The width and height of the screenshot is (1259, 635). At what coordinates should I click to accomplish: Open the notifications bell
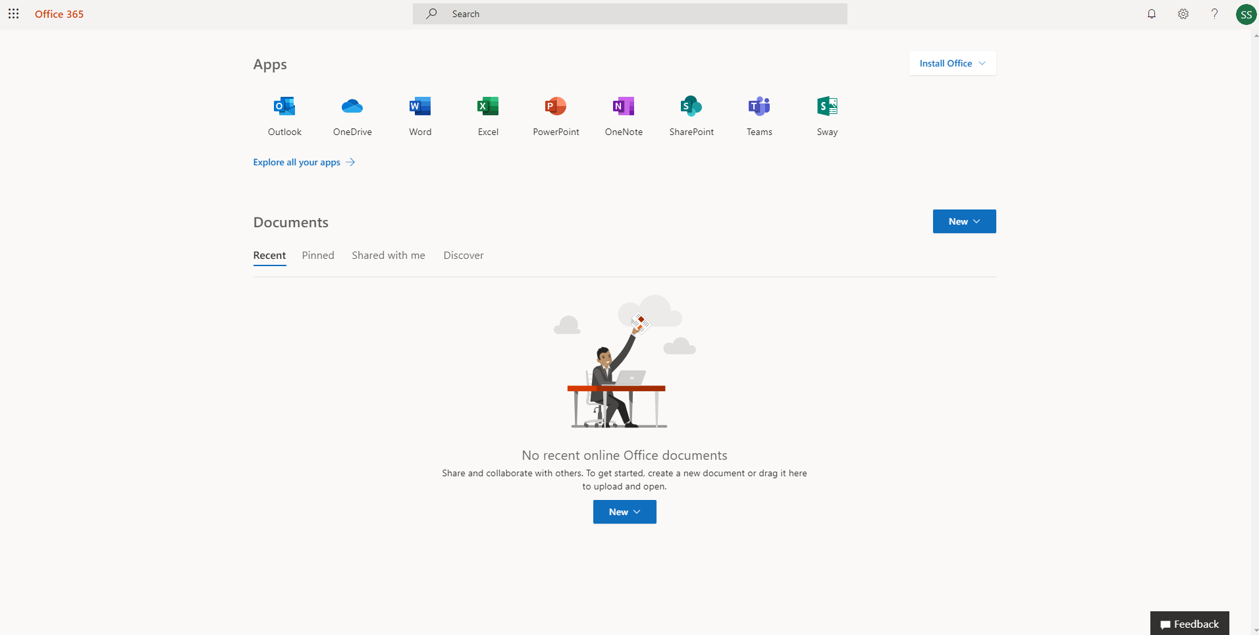click(x=1152, y=14)
